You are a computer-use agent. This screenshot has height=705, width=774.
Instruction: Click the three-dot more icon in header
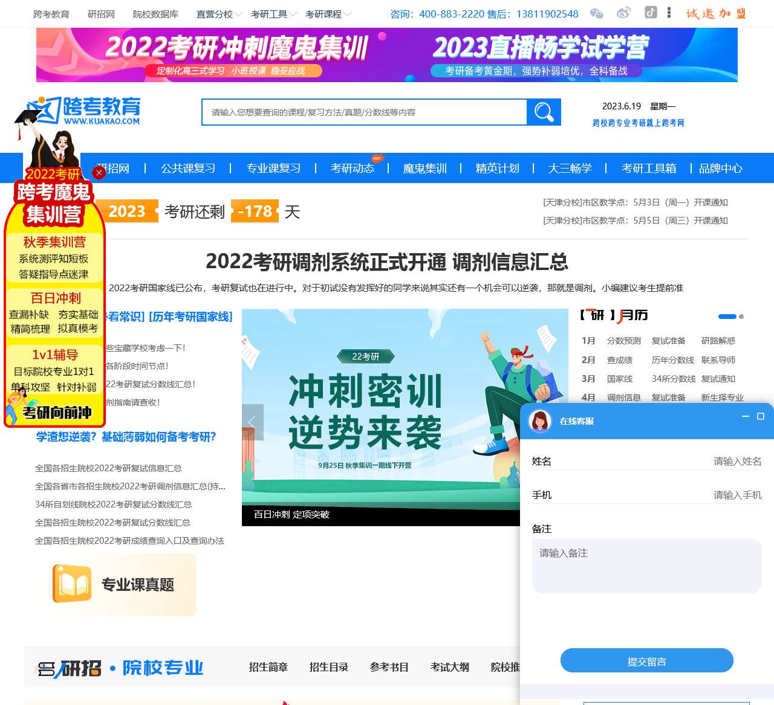pos(669,13)
